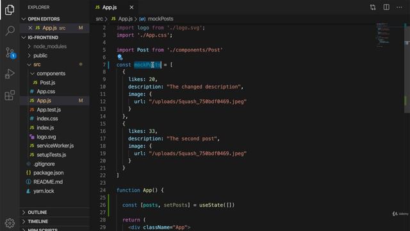The image size is (410, 231).
Task: Open logo.svg in the file tree
Action: (54, 137)
